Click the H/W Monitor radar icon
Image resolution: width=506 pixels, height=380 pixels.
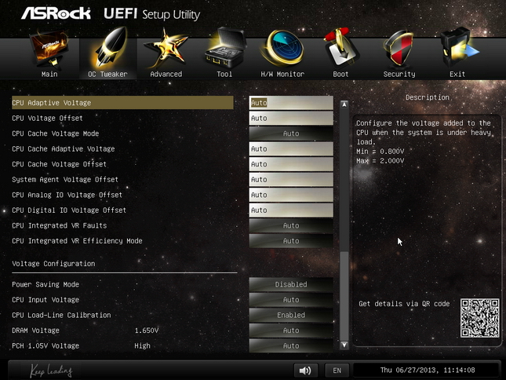pyautogui.click(x=282, y=49)
